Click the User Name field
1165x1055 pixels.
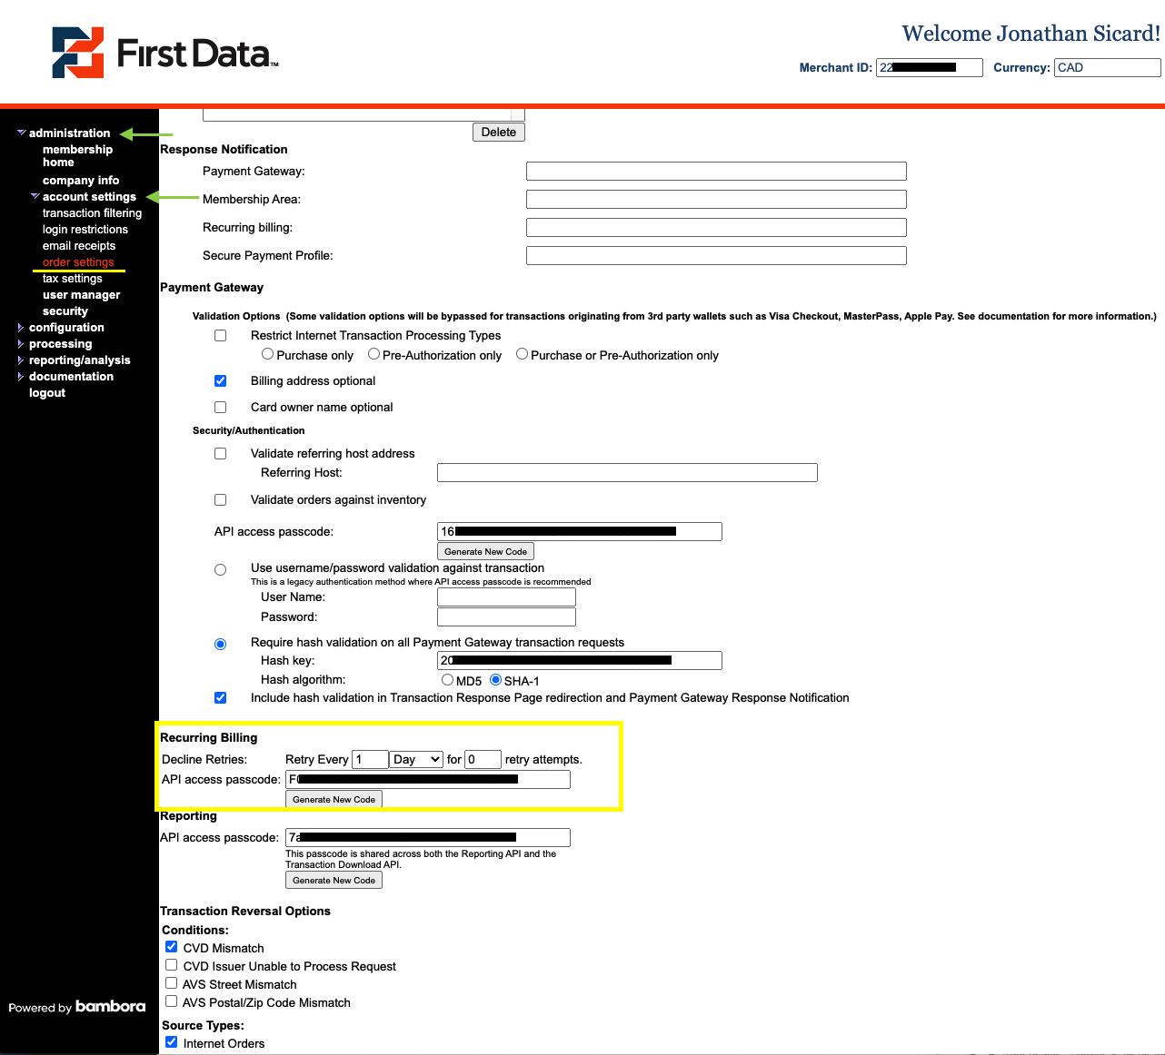tap(506, 597)
